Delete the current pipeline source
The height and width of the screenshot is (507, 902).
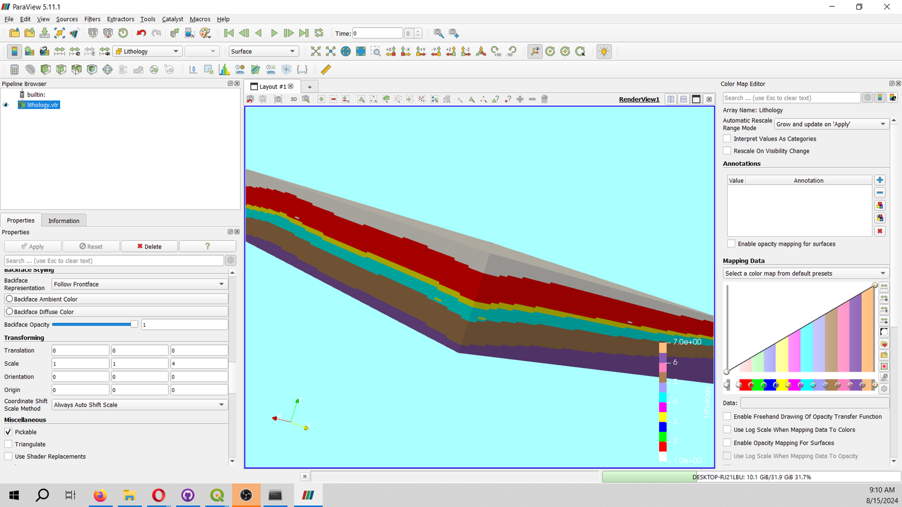point(149,246)
